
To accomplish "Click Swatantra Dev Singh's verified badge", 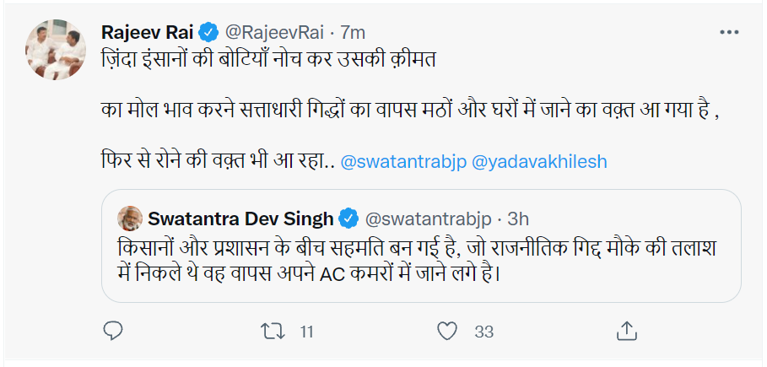I will [x=348, y=219].
